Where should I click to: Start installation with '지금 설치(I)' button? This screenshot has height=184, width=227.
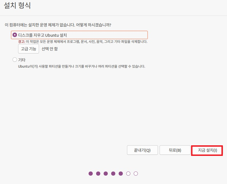pyautogui.click(x=207, y=150)
